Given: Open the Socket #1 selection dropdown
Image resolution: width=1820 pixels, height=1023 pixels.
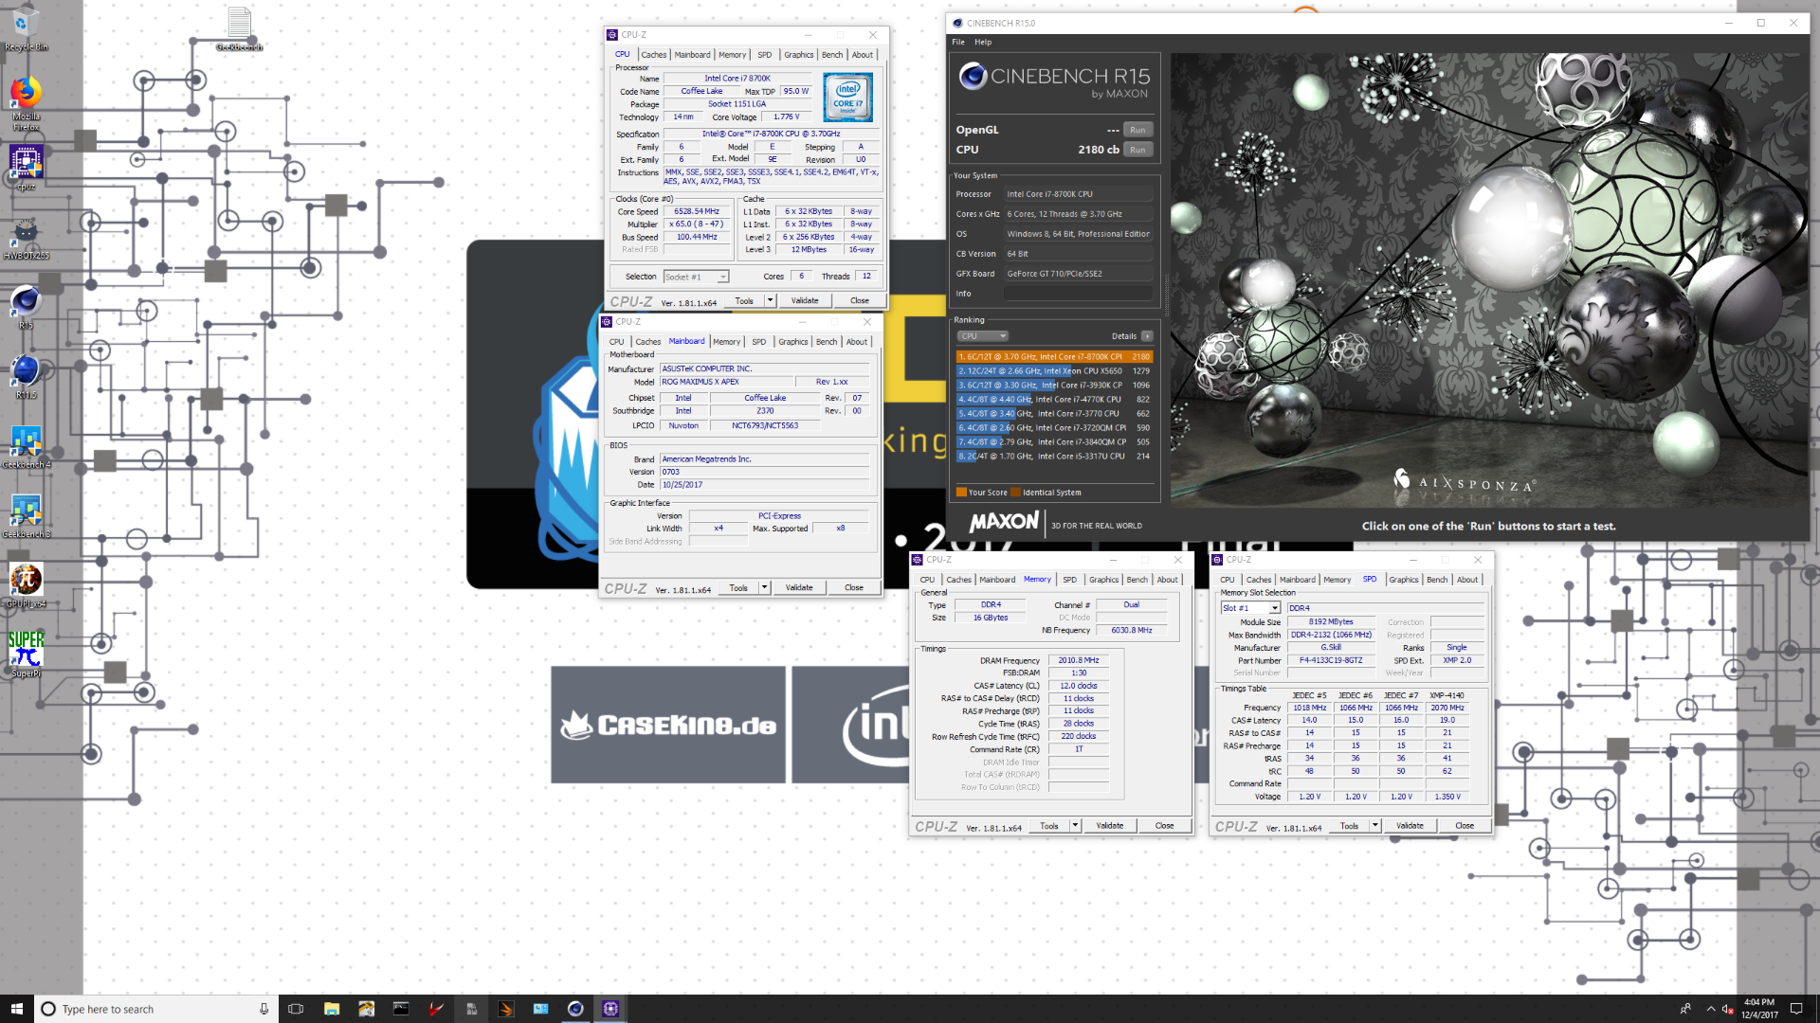Looking at the screenshot, I should 696,277.
